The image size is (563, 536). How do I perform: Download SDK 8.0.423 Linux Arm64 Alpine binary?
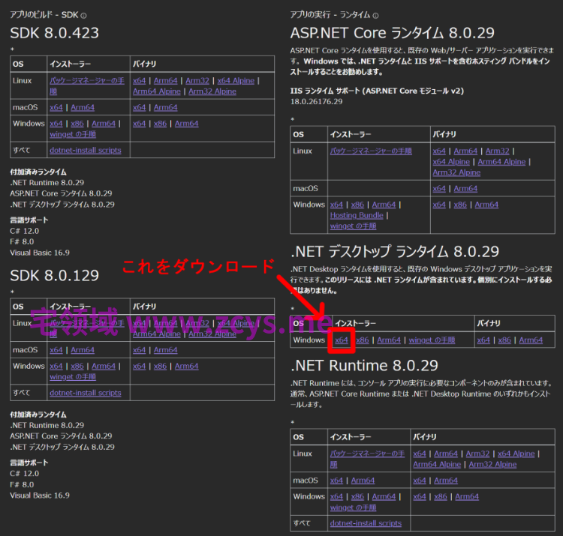coord(157,91)
